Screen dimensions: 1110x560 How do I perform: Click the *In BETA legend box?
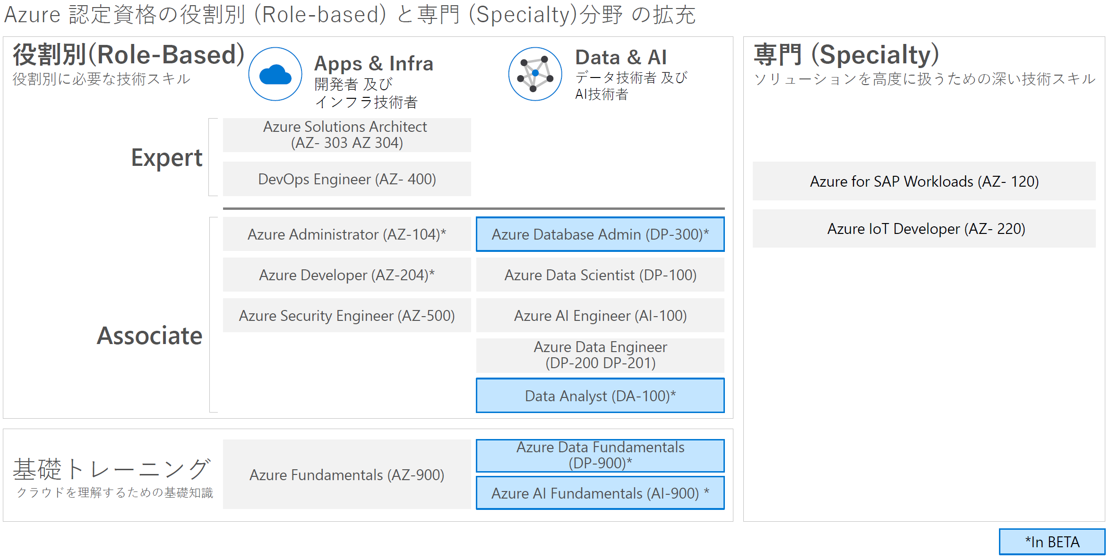click(x=1052, y=542)
